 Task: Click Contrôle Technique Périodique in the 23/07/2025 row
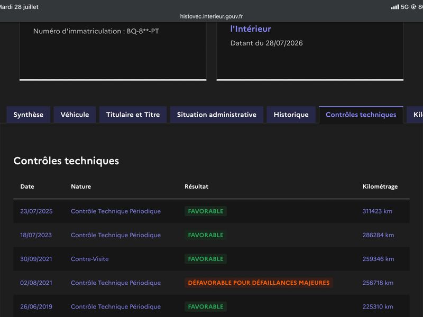click(x=116, y=211)
